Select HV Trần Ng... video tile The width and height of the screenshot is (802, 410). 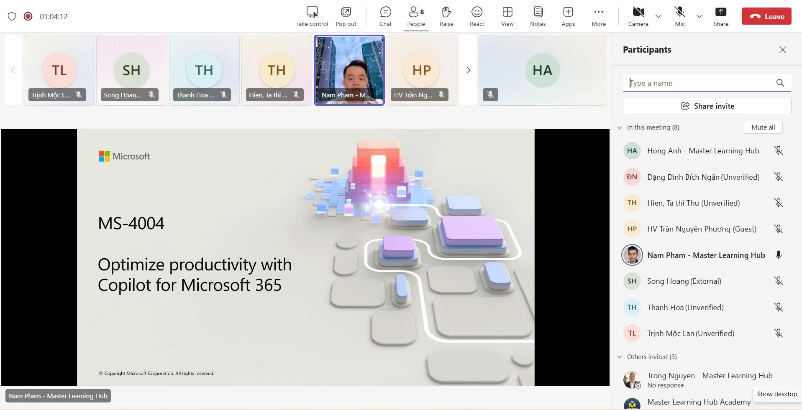click(422, 70)
